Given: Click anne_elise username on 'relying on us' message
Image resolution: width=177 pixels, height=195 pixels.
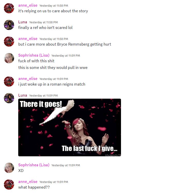Looking at the screenshot, I should 28,5.
